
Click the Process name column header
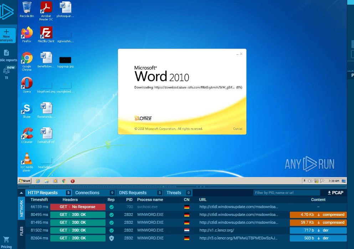150,200
